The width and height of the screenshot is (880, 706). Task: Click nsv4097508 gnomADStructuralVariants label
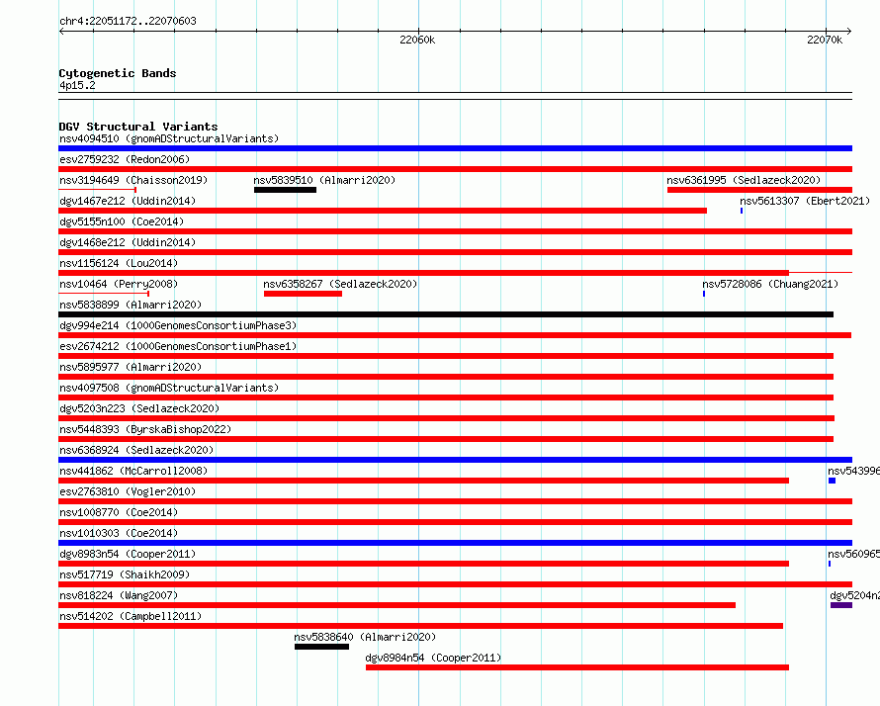[169, 388]
